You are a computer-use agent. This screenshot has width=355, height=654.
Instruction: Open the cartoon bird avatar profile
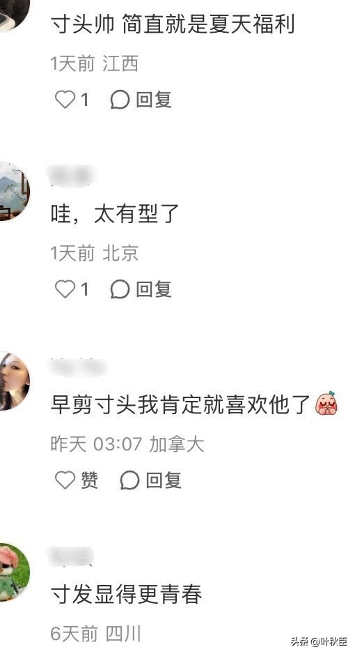[x=13, y=572]
